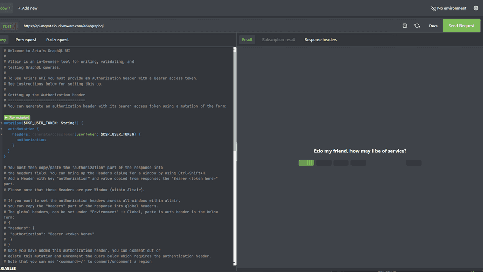
Task: Click the green highlighted box under greeting
Action: pyautogui.click(x=306, y=163)
